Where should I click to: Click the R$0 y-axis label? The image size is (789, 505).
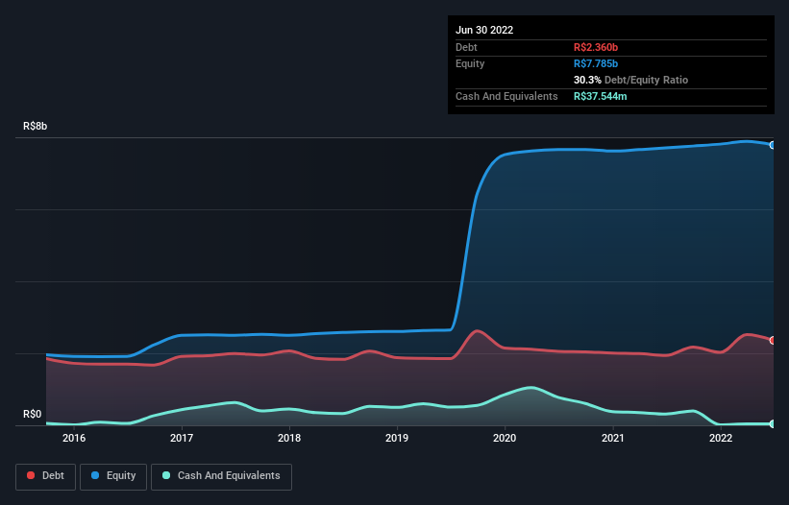pyautogui.click(x=33, y=414)
